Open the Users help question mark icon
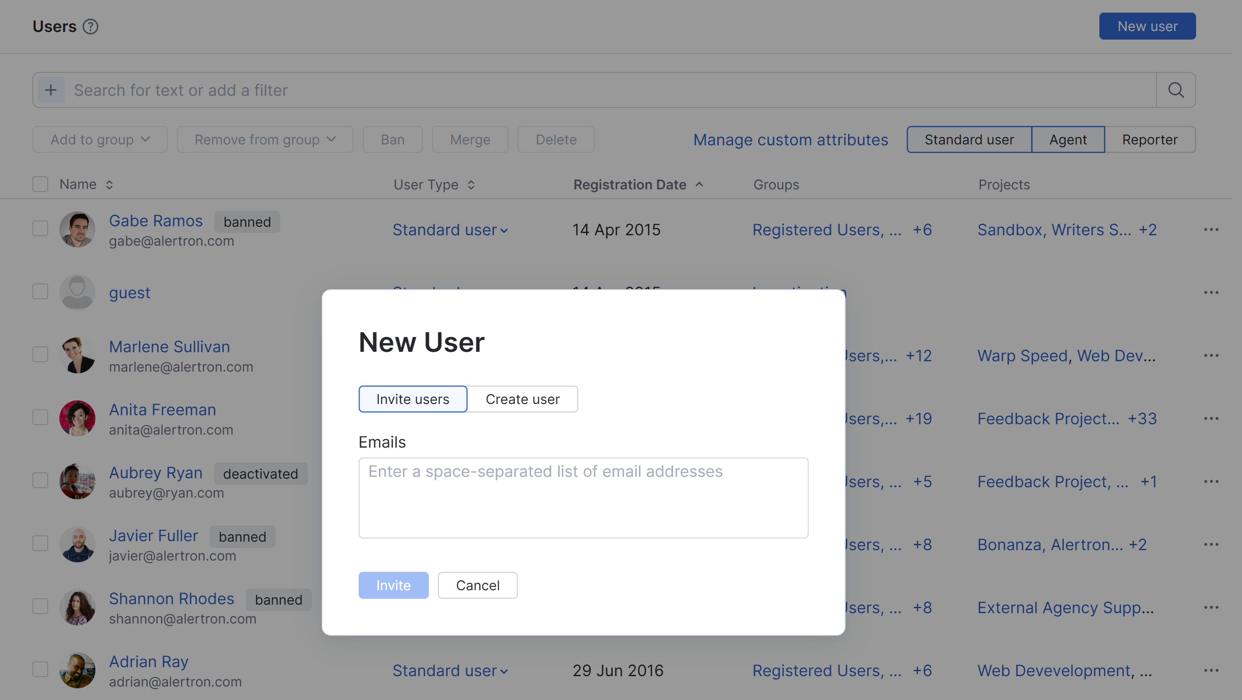Screen dimensions: 1242x700 pos(90,27)
